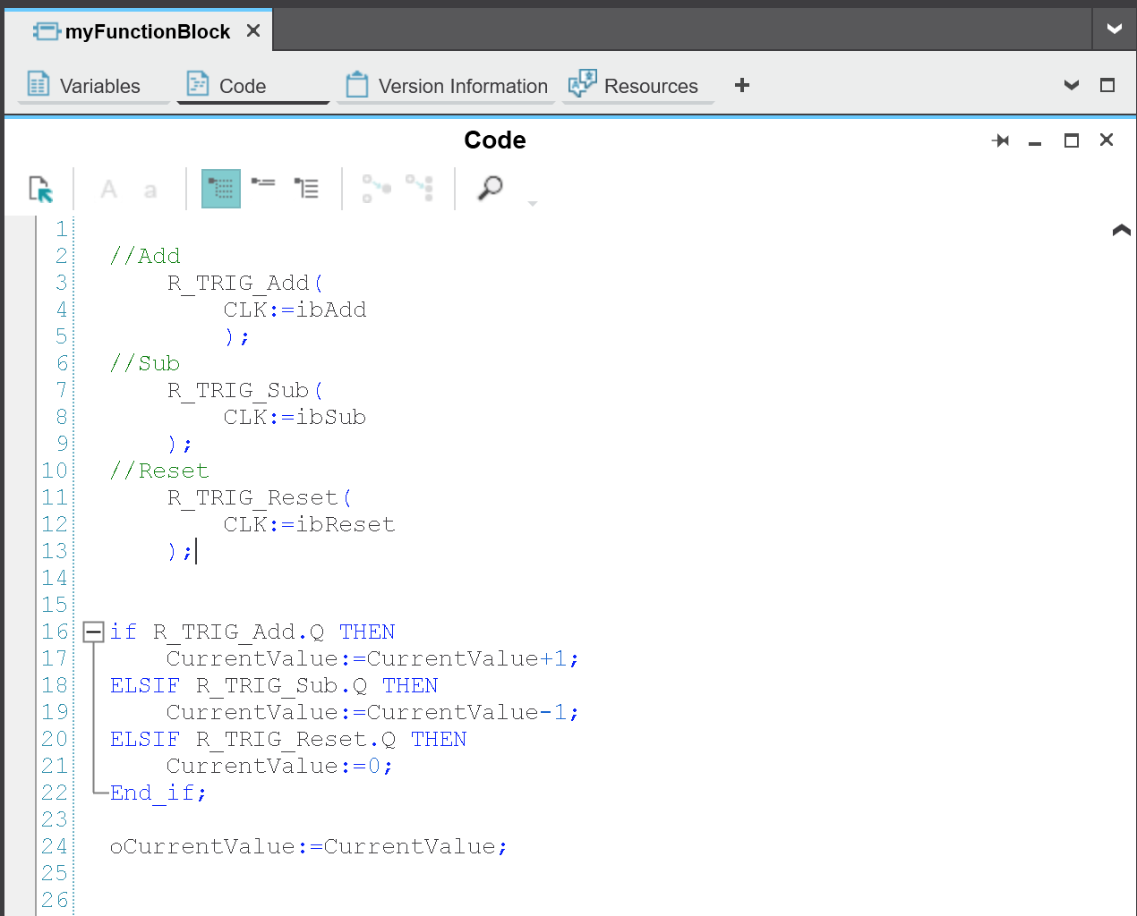Click the //Reset comment line
1137x916 pixels.
(159, 471)
